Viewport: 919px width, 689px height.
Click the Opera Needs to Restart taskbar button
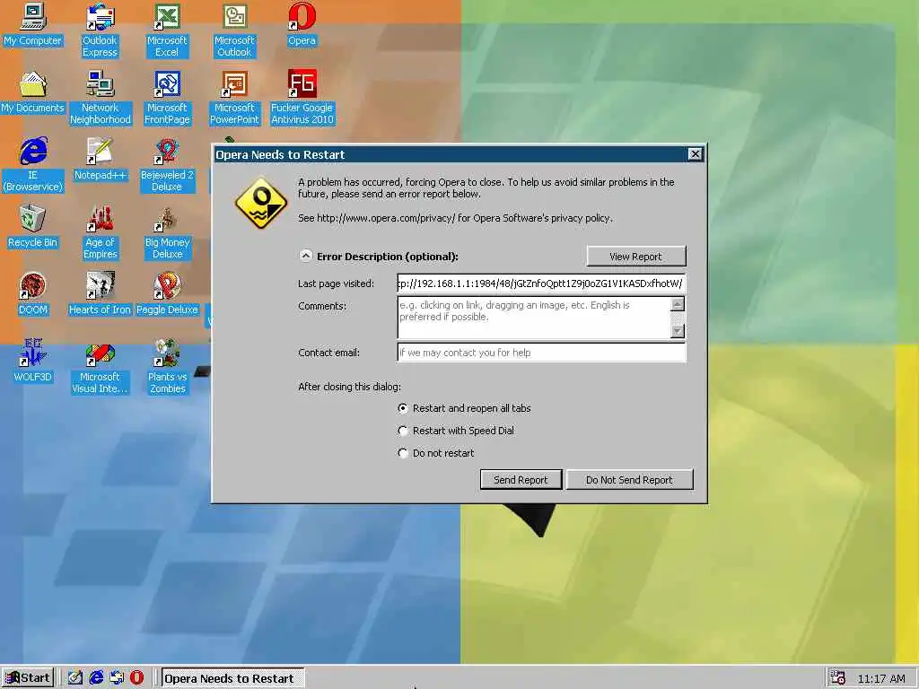232,678
